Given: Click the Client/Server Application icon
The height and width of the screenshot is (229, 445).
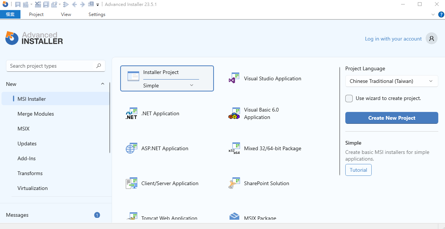Looking at the screenshot, I should click(131, 183).
